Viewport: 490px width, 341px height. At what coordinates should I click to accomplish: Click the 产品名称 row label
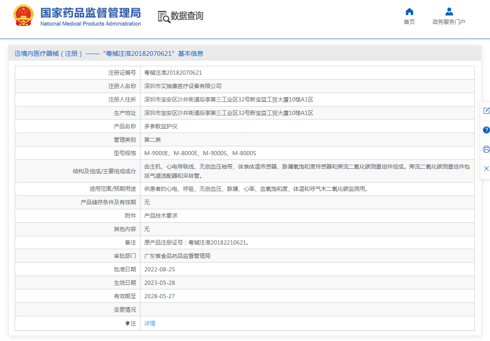tap(124, 126)
